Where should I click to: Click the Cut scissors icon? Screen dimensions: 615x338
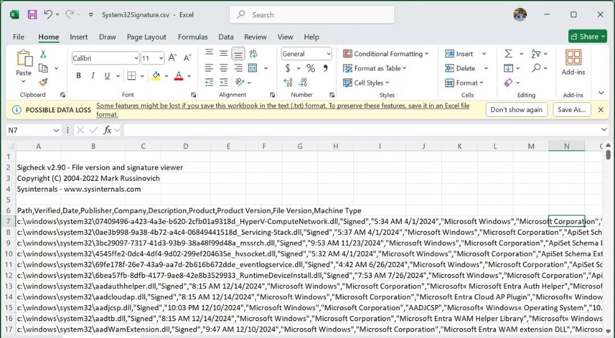(43, 54)
